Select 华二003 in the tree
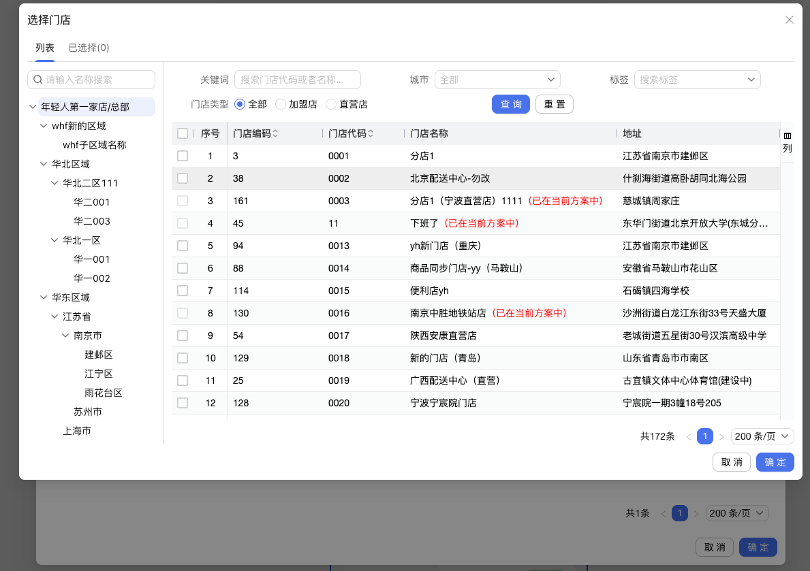 coord(92,221)
